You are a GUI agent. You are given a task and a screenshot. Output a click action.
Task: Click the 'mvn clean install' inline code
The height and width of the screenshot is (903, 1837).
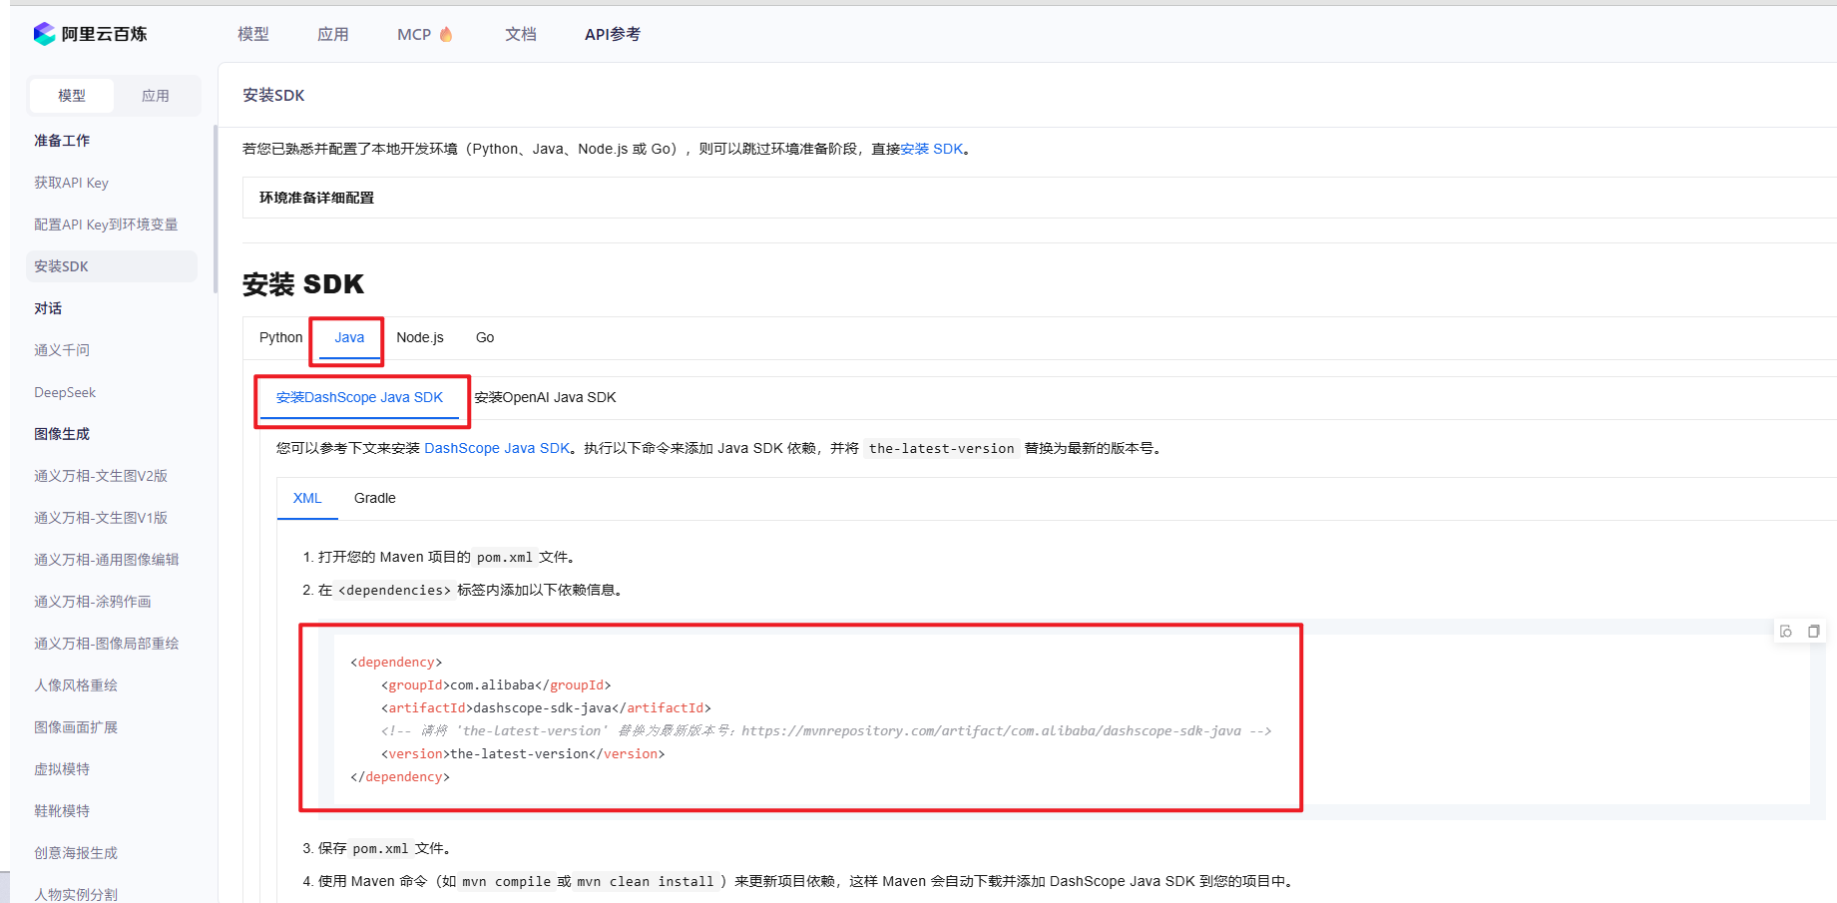(x=646, y=882)
